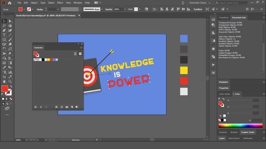Set paint mode to Color in toolbar
Viewport: 266px width, 149px height.
[x=3, y=99]
